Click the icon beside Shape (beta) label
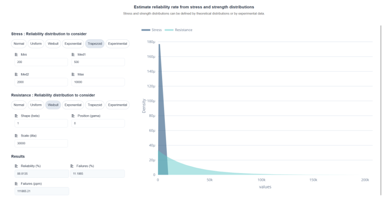Viewport: 391px width, 198px height. 17,116
